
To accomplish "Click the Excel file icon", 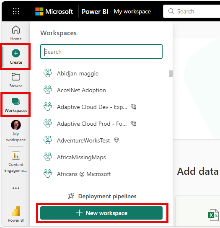I will tap(213, 215).
